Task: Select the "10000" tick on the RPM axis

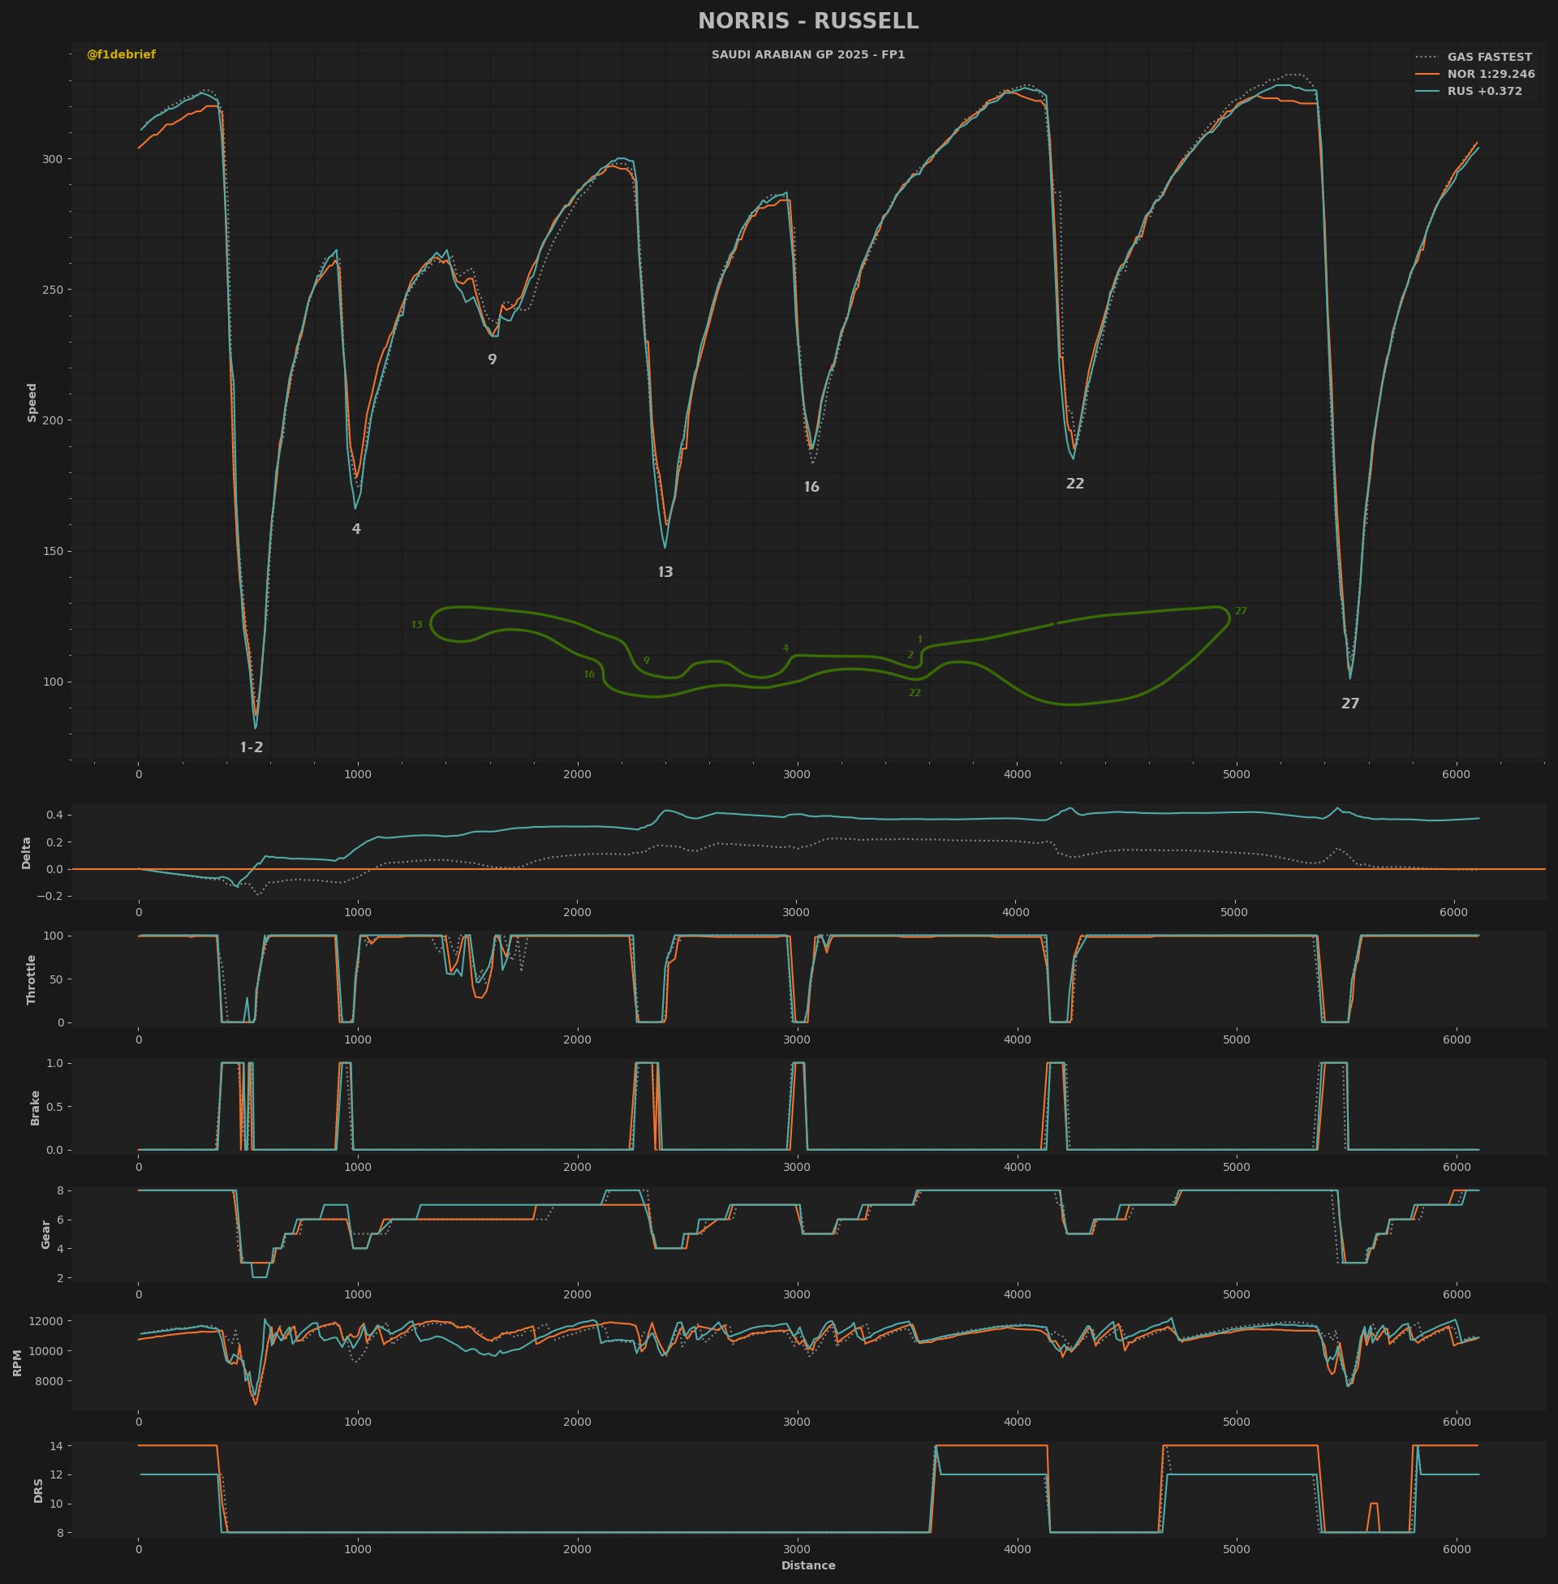Action: pyautogui.click(x=45, y=1351)
